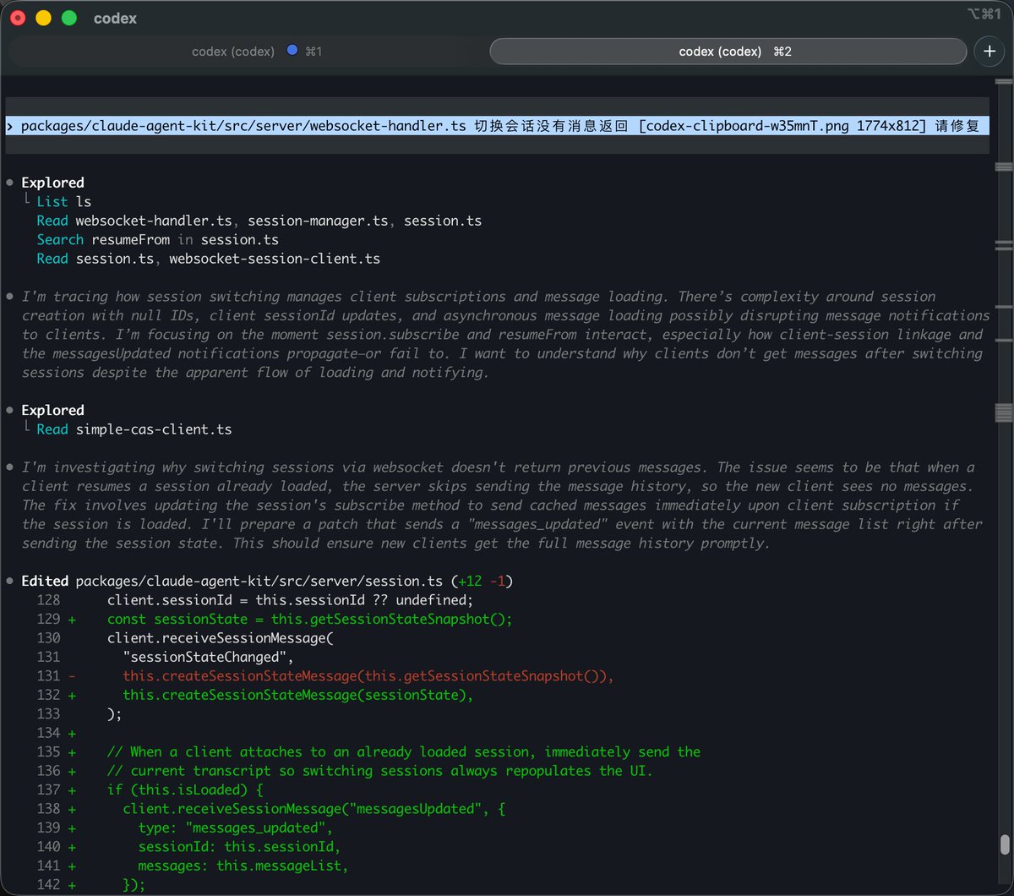Image resolution: width=1014 pixels, height=896 pixels.
Task: Click added line 132 createSessionStateMessage(sessionState)
Action: 297,695
